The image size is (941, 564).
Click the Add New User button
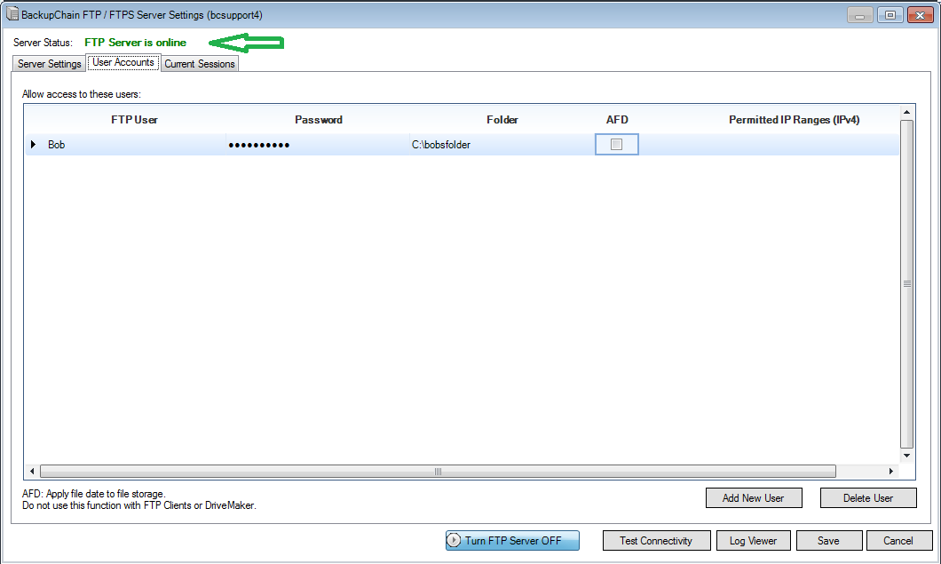pyautogui.click(x=753, y=498)
